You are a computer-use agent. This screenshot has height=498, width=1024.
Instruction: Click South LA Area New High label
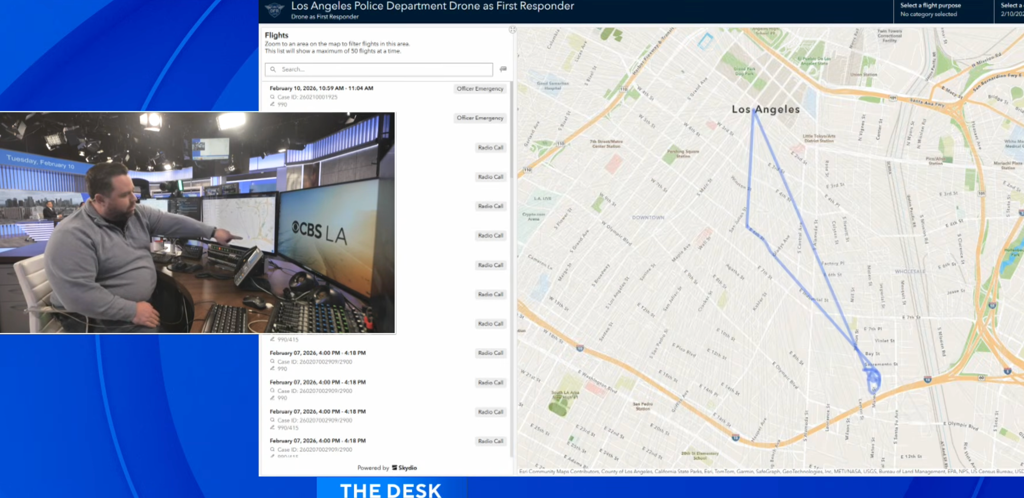(x=565, y=395)
